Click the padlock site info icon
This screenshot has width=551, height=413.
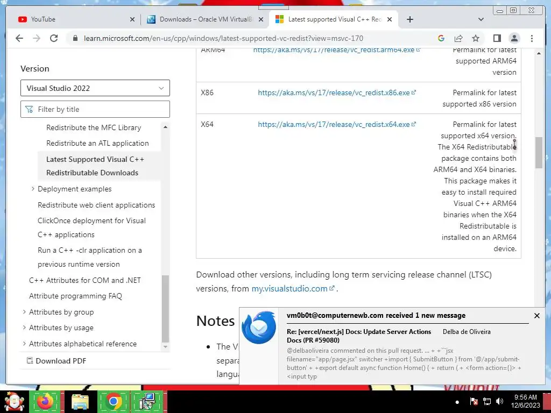(x=75, y=38)
